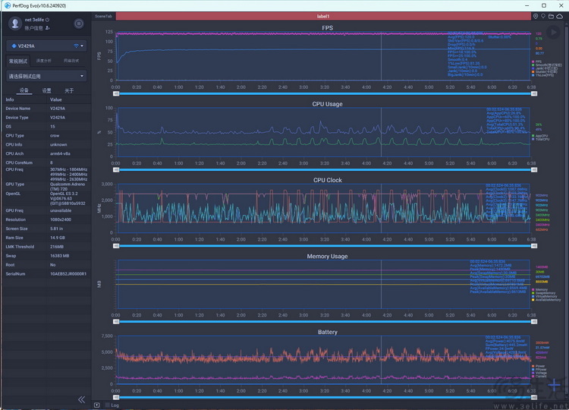The width and height of the screenshot is (569, 410).
Task: Toggle the Jank legend swatch in FPS chart
Action: pyautogui.click(x=533, y=68)
